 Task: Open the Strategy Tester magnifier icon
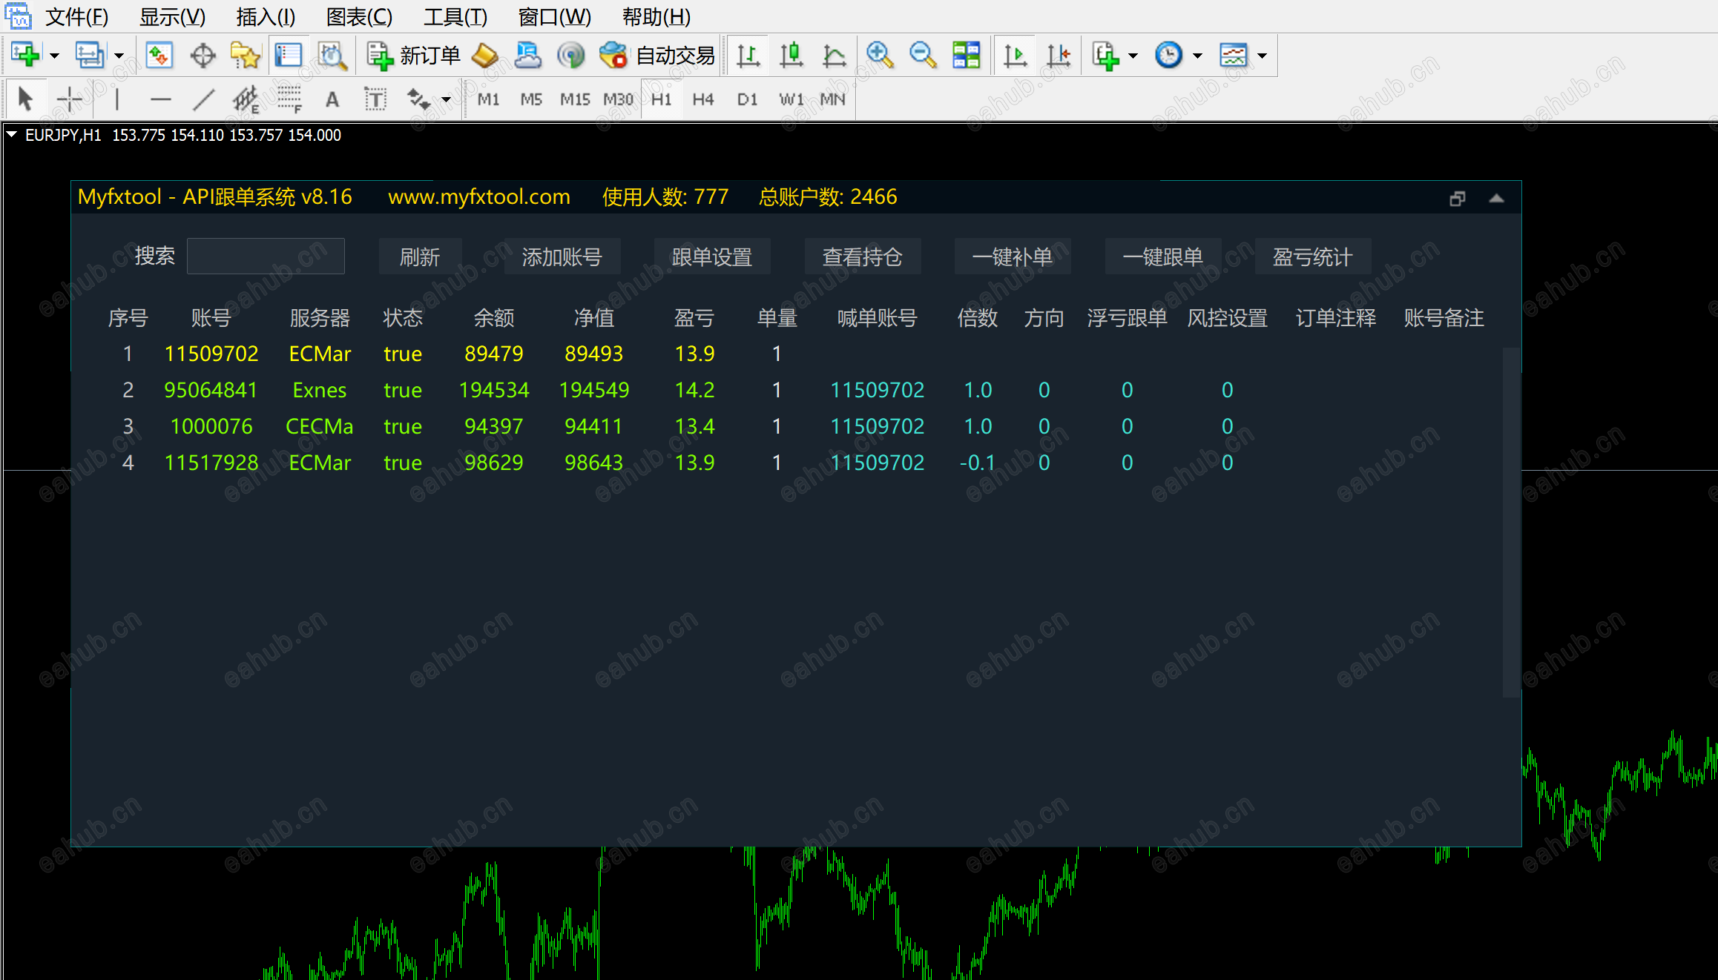(x=332, y=55)
